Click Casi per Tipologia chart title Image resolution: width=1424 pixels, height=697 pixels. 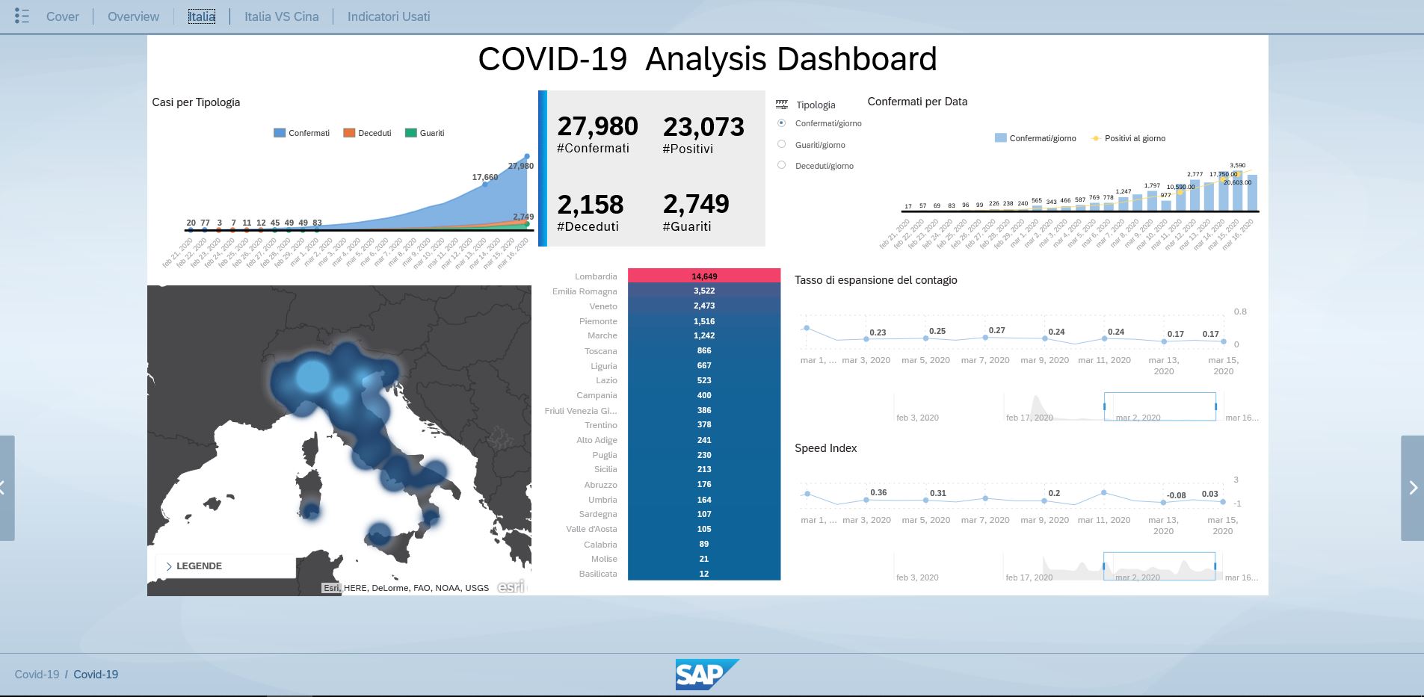point(196,102)
